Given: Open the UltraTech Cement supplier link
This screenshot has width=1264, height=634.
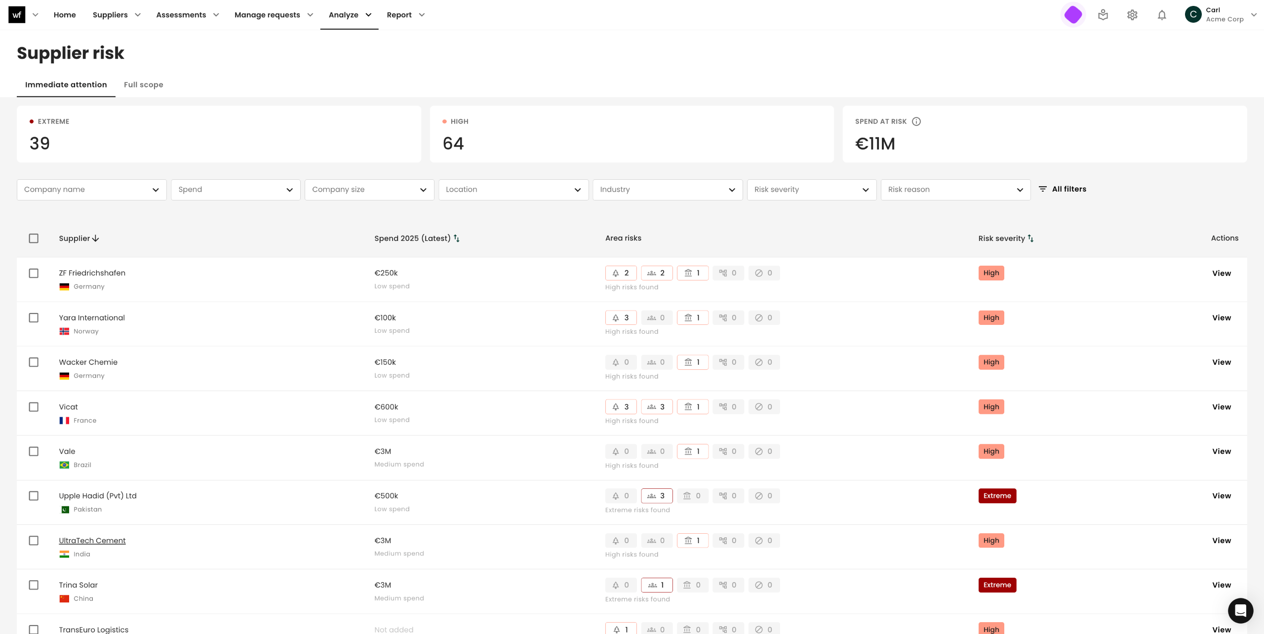Looking at the screenshot, I should click(x=92, y=541).
